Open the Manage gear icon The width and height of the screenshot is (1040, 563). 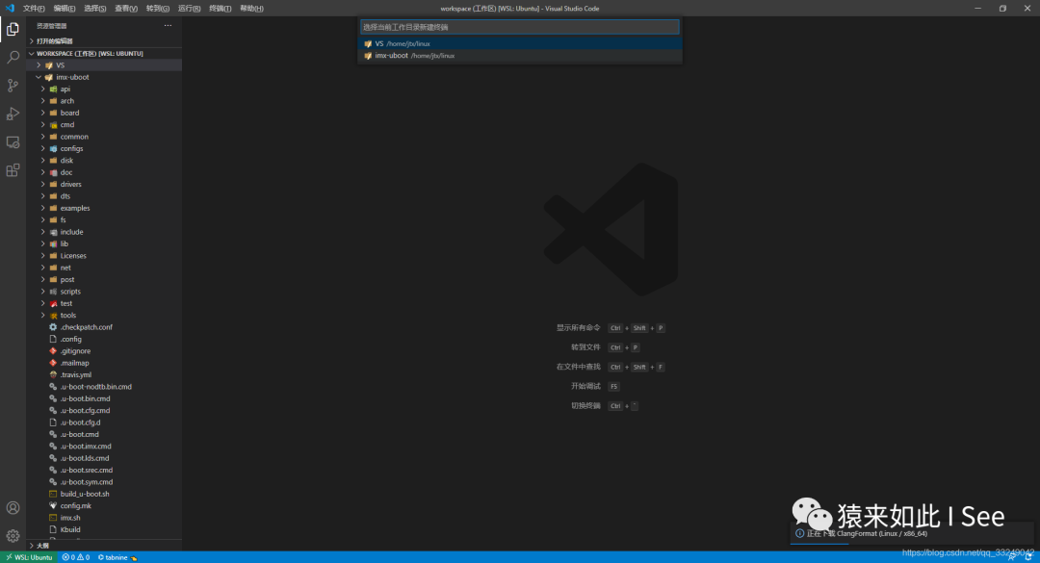(x=13, y=535)
